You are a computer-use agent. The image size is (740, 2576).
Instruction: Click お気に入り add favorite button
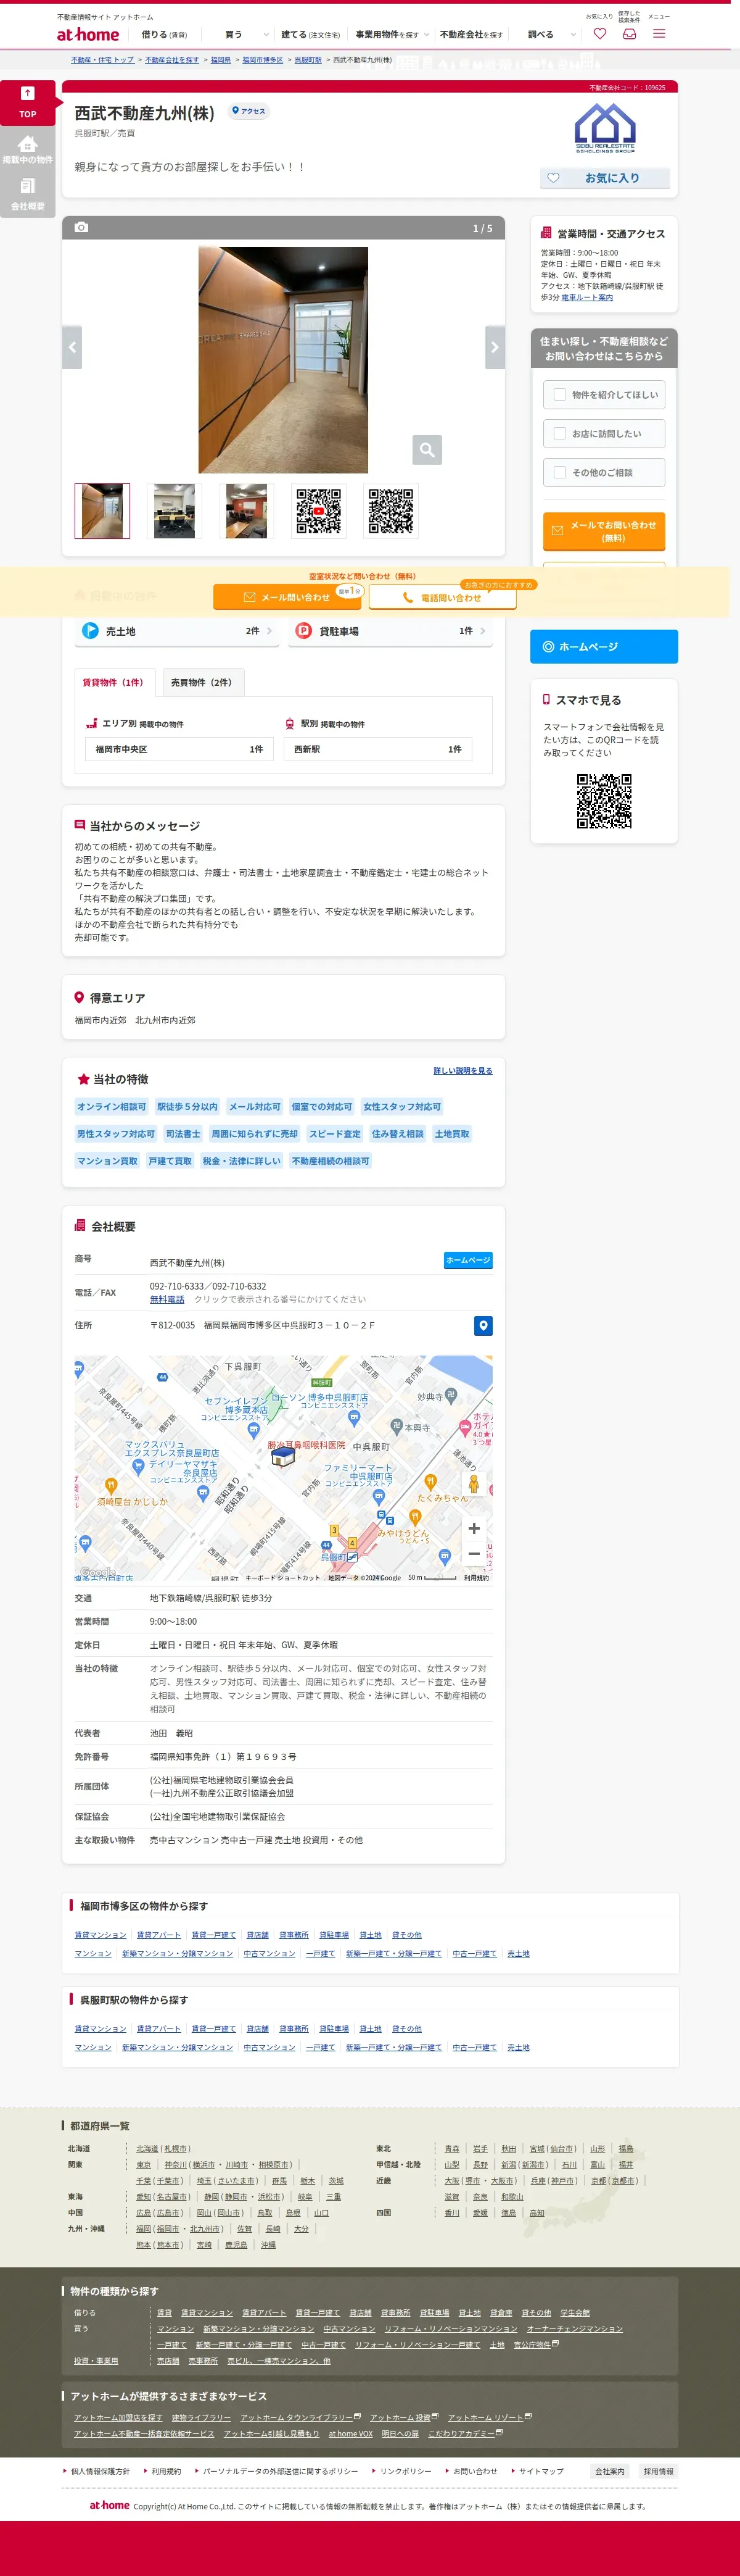[605, 178]
